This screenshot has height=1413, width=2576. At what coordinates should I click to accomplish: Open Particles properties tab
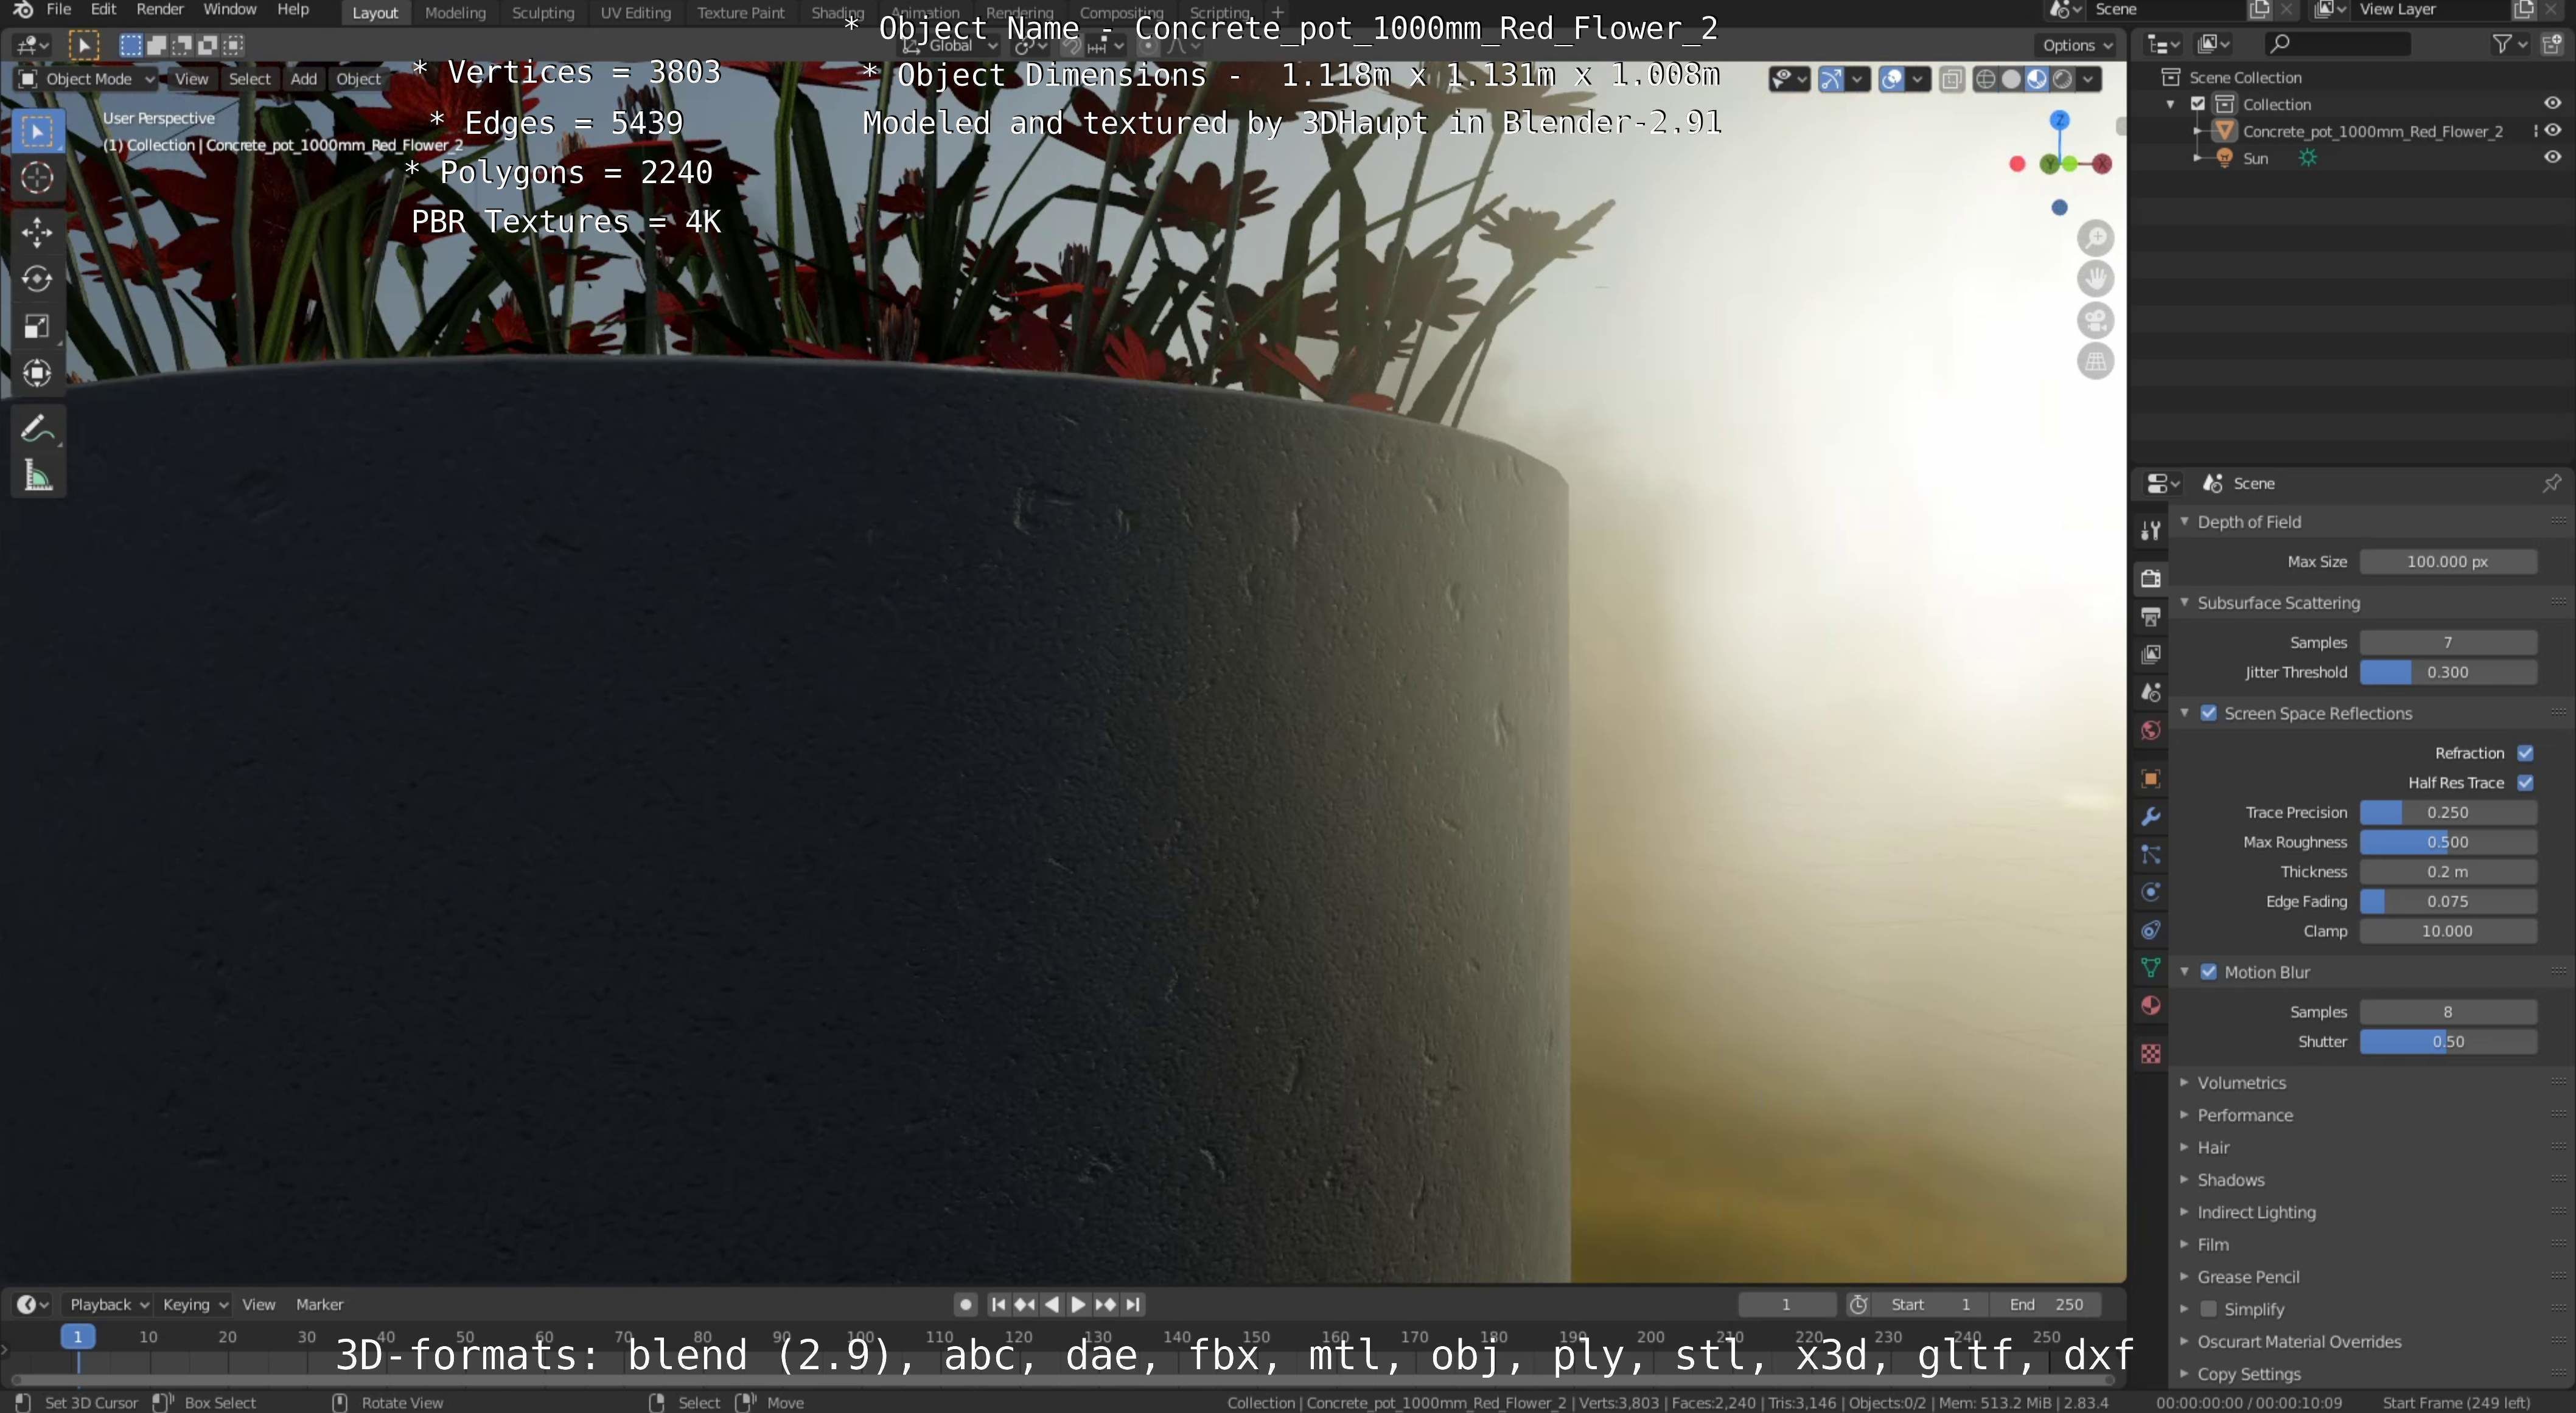2150,855
